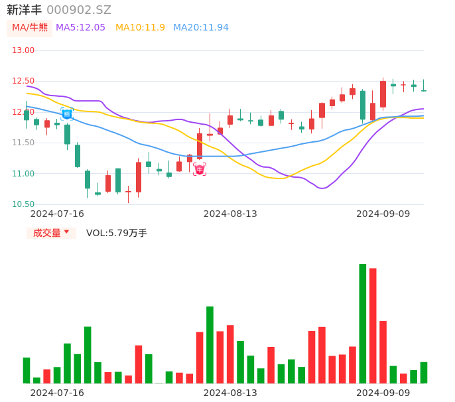Screen dimensions: 455x402
Task: Select the MA/牛熊 indicator tab
Action: [29, 28]
